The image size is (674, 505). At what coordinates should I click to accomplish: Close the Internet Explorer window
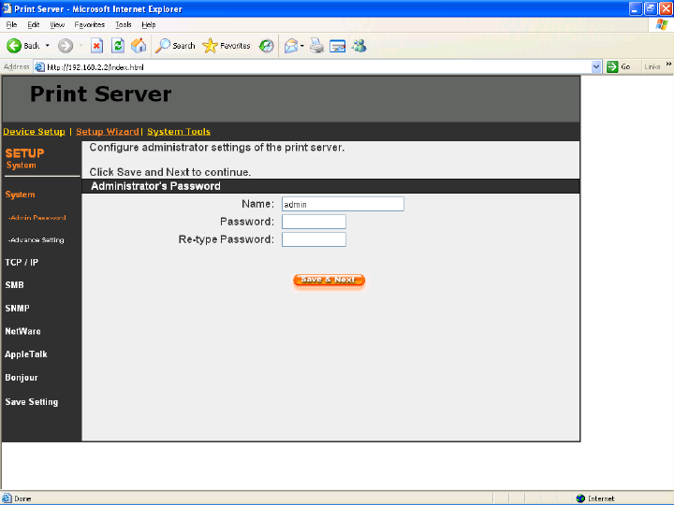coord(666,8)
